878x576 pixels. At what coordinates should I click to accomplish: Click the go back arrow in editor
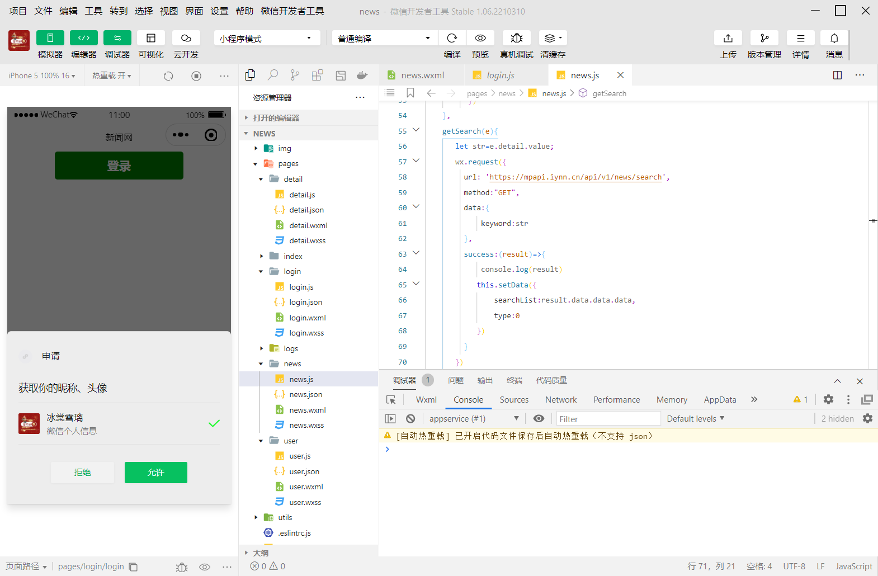[x=431, y=93]
